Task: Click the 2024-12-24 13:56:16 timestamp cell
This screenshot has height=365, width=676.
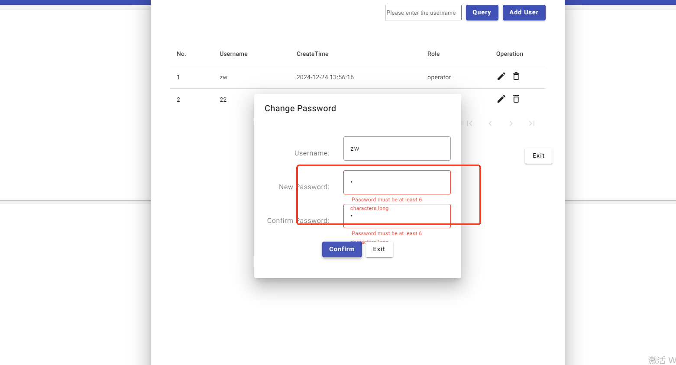Action: (x=325, y=78)
